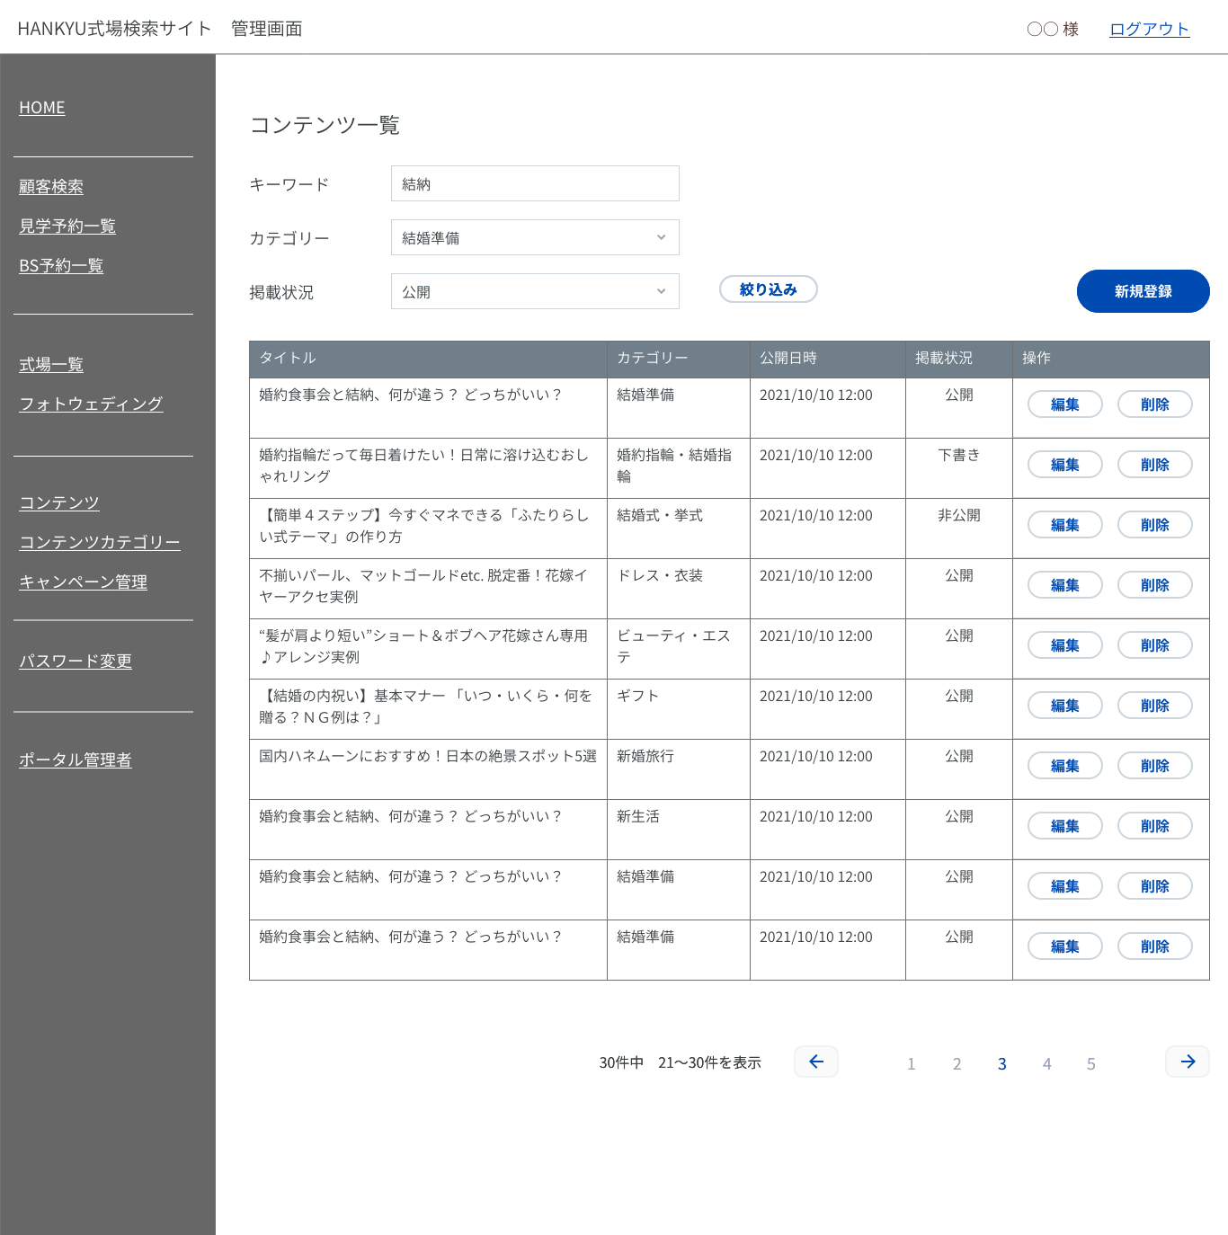Image resolution: width=1228 pixels, height=1235 pixels.
Task: Open 見学予約一覧 from the sidebar
Action: pos(67,227)
